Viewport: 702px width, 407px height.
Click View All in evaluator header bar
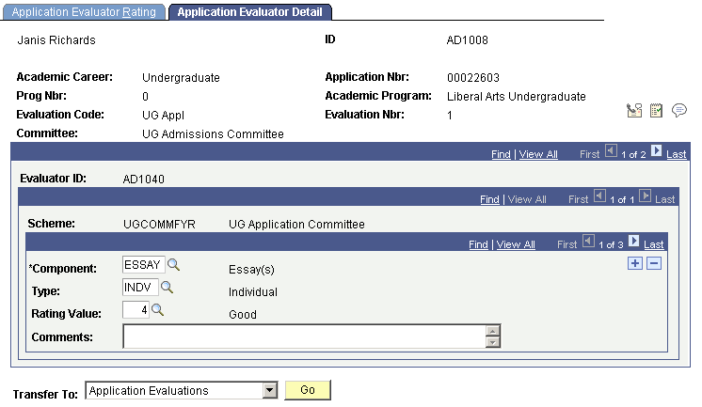pos(538,154)
